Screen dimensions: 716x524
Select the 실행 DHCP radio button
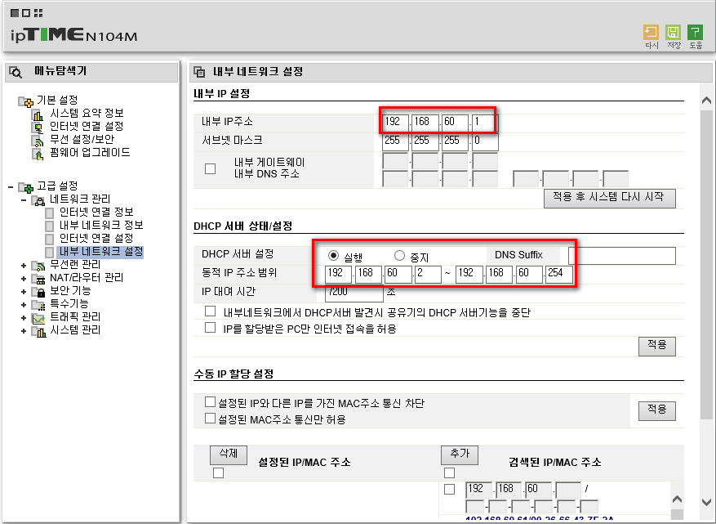click(x=333, y=255)
